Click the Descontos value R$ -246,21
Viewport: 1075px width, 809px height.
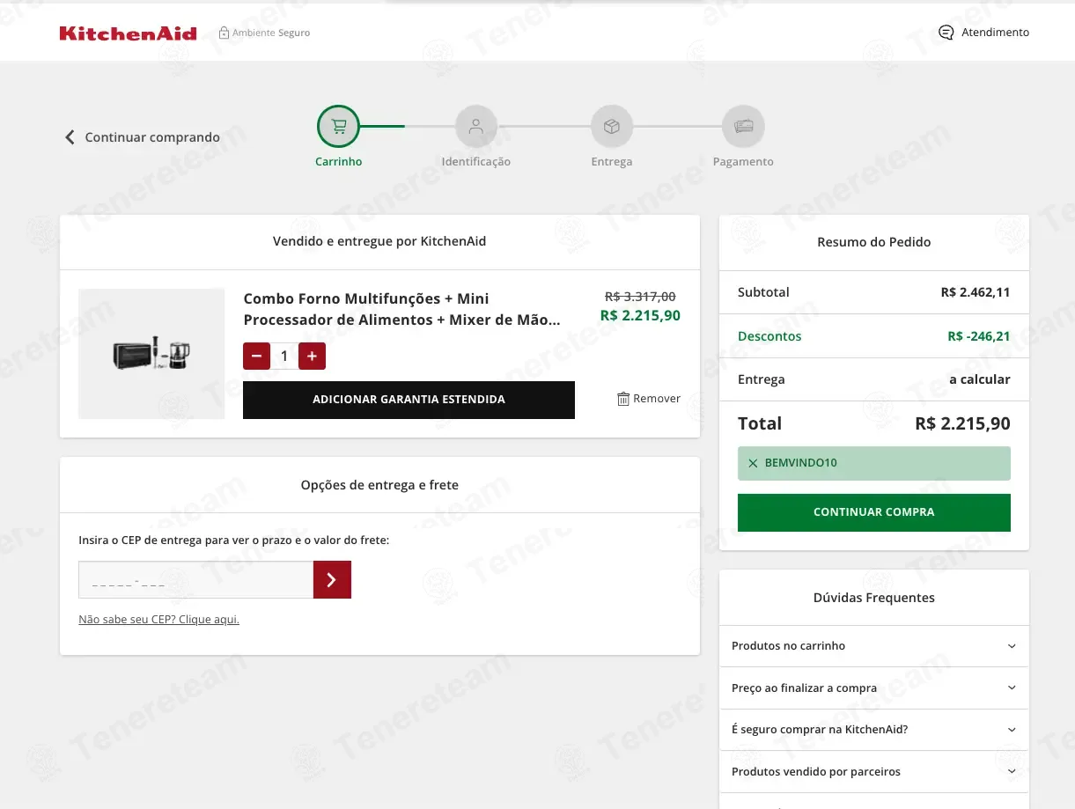pos(979,336)
